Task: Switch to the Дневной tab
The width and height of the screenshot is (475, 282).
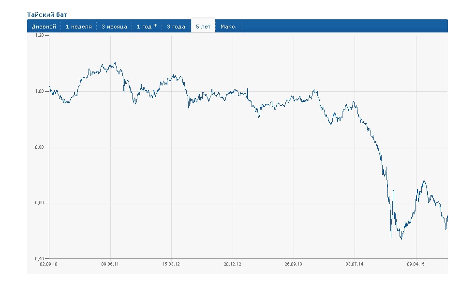Action: point(44,27)
